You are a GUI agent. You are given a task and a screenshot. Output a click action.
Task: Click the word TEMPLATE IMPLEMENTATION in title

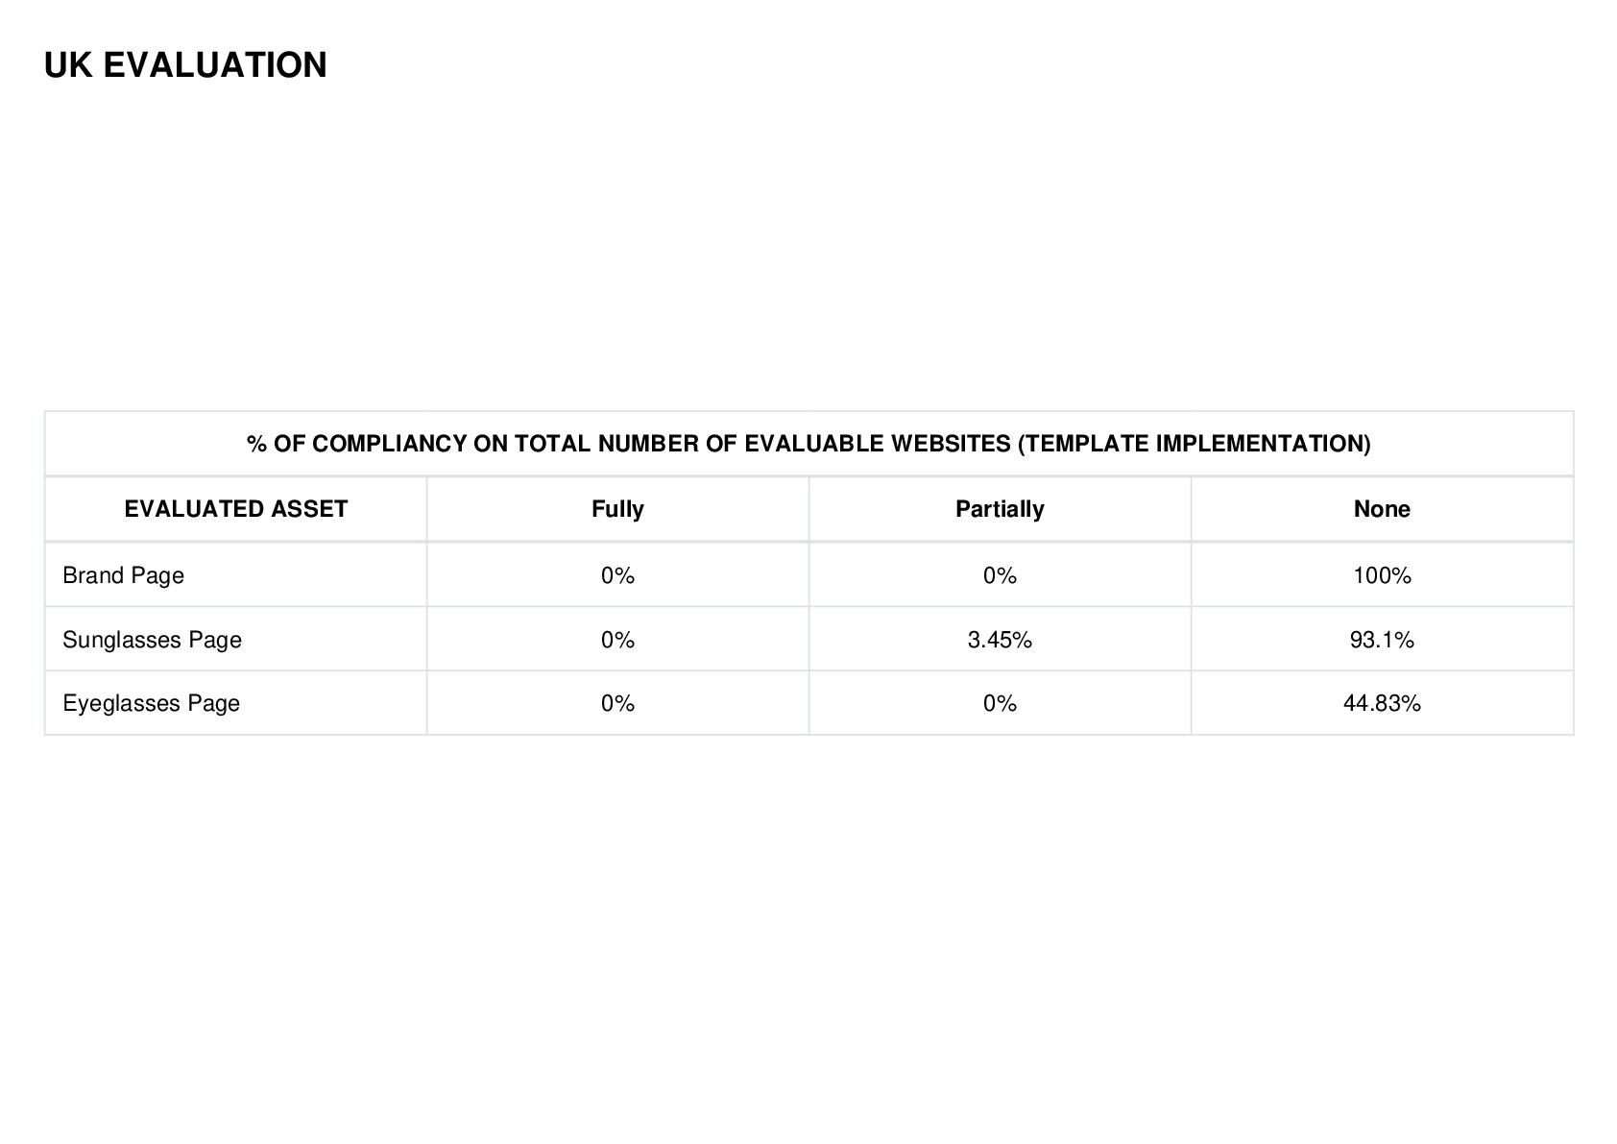(1194, 444)
